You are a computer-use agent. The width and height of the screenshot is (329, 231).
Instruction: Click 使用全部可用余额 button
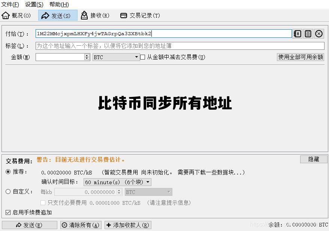tap(301, 57)
